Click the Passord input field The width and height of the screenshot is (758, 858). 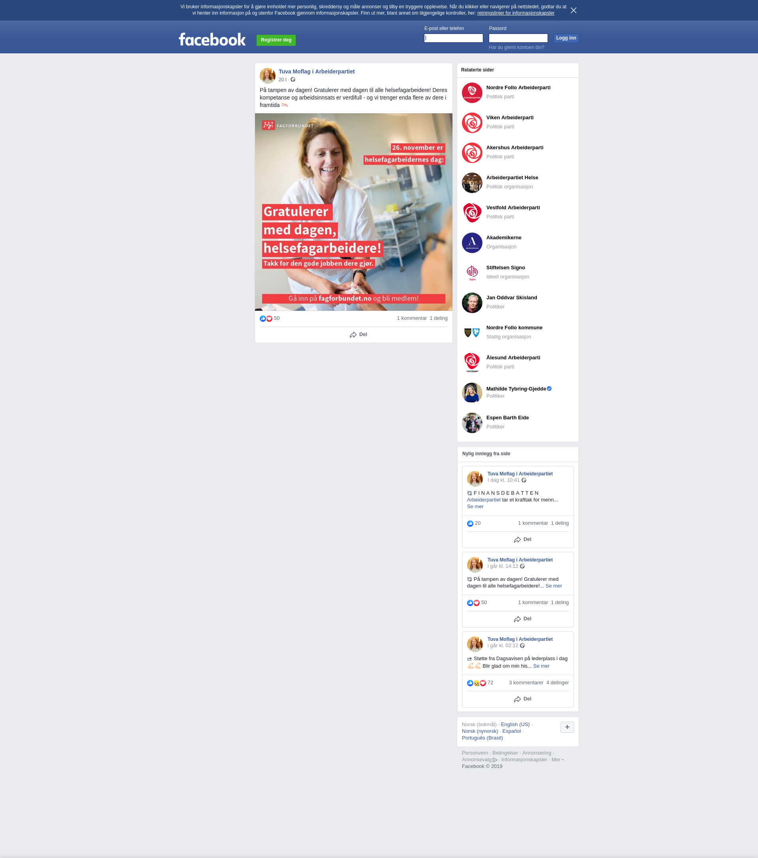pos(518,38)
